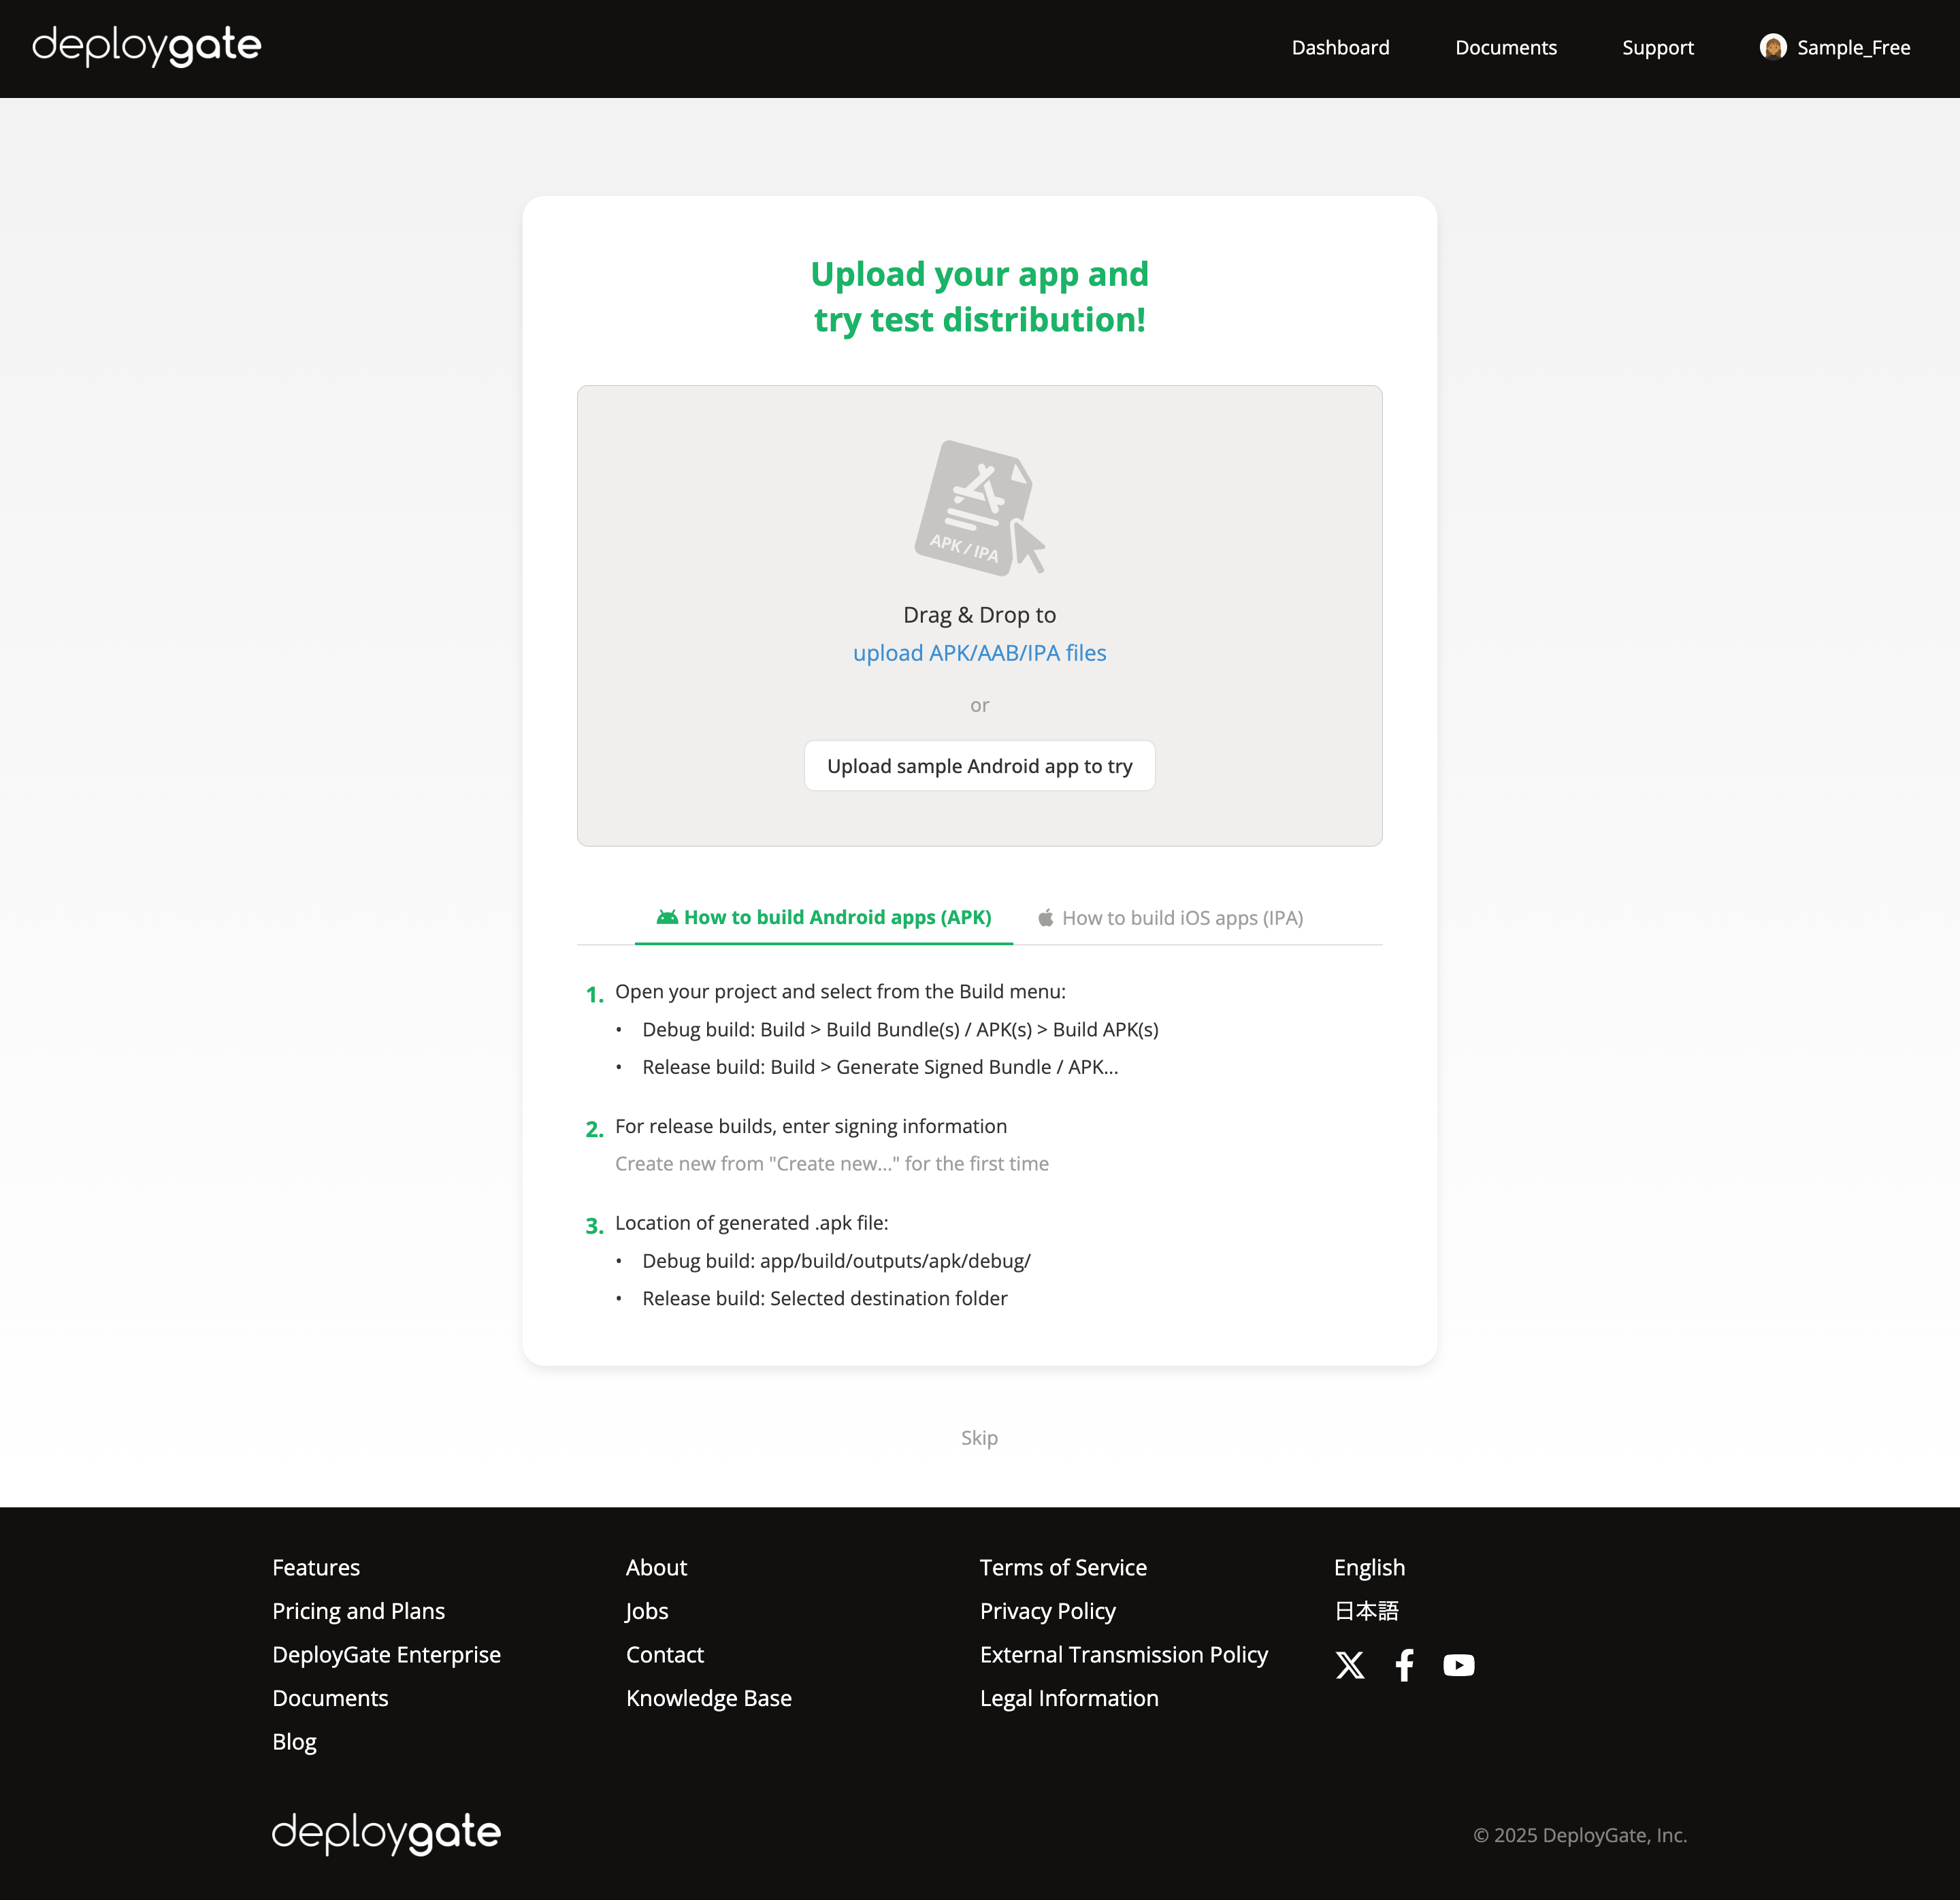Switch to the How to build Android apps tab
This screenshot has width=1960, height=1900.
(x=822, y=917)
